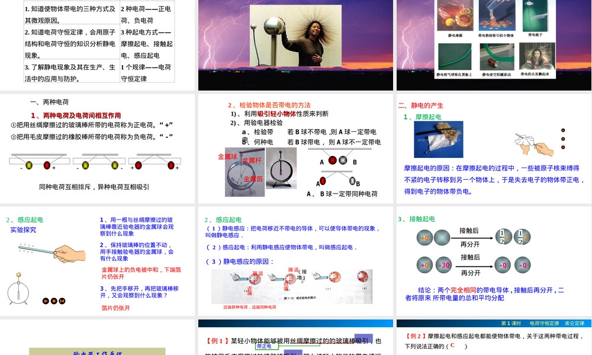Click the label 实验探究
The width and height of the screenshot is (592, 355).
[x=23, y=230]
